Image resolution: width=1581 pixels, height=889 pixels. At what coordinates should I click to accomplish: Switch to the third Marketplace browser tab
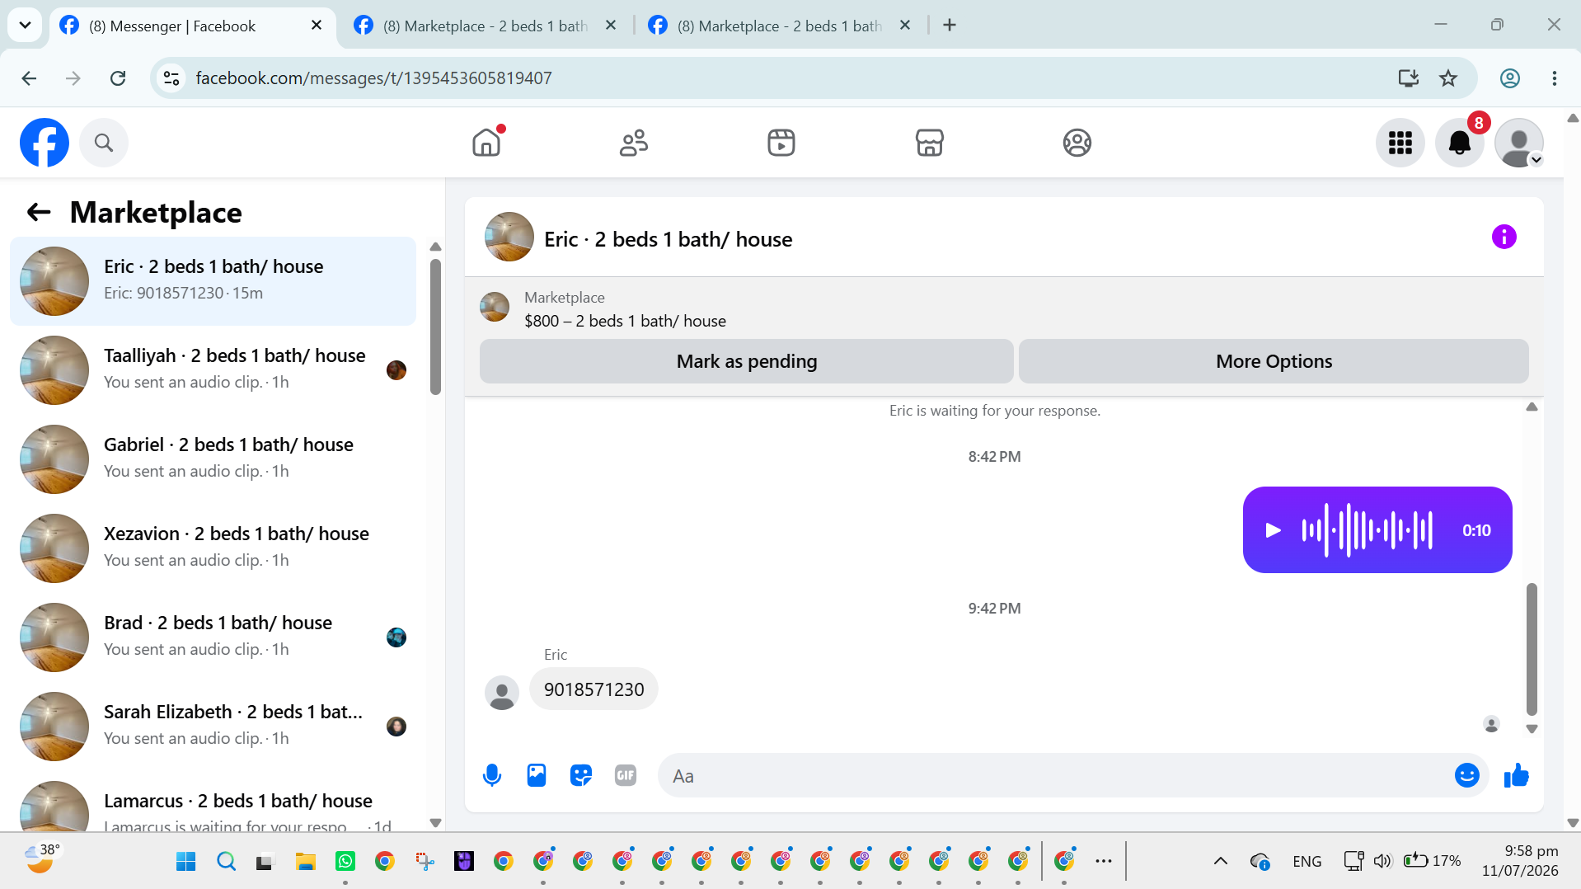781,26
